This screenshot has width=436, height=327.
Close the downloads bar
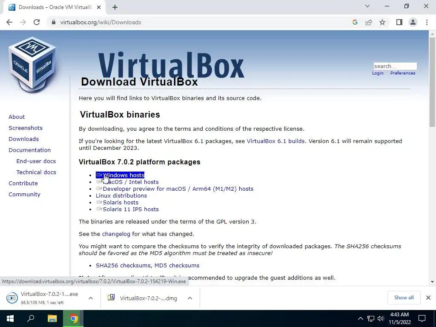[428, 298]
